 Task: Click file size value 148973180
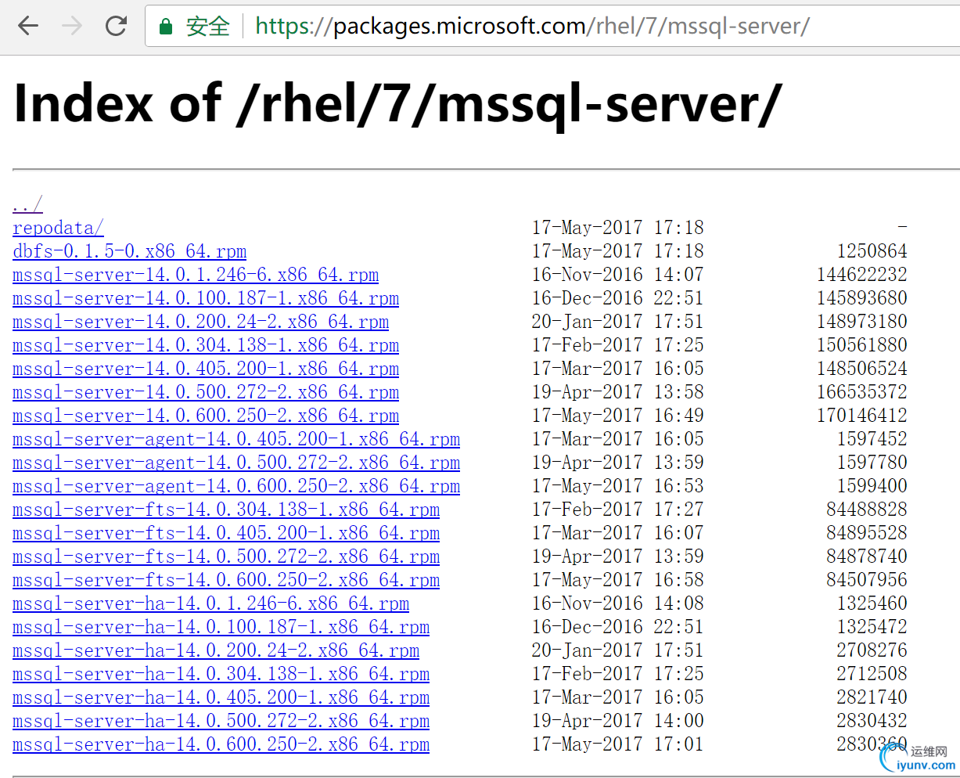point(861,322)
